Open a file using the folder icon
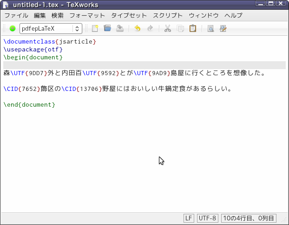The height and width of the screenshot is (225, 289). tap(107, 28)
